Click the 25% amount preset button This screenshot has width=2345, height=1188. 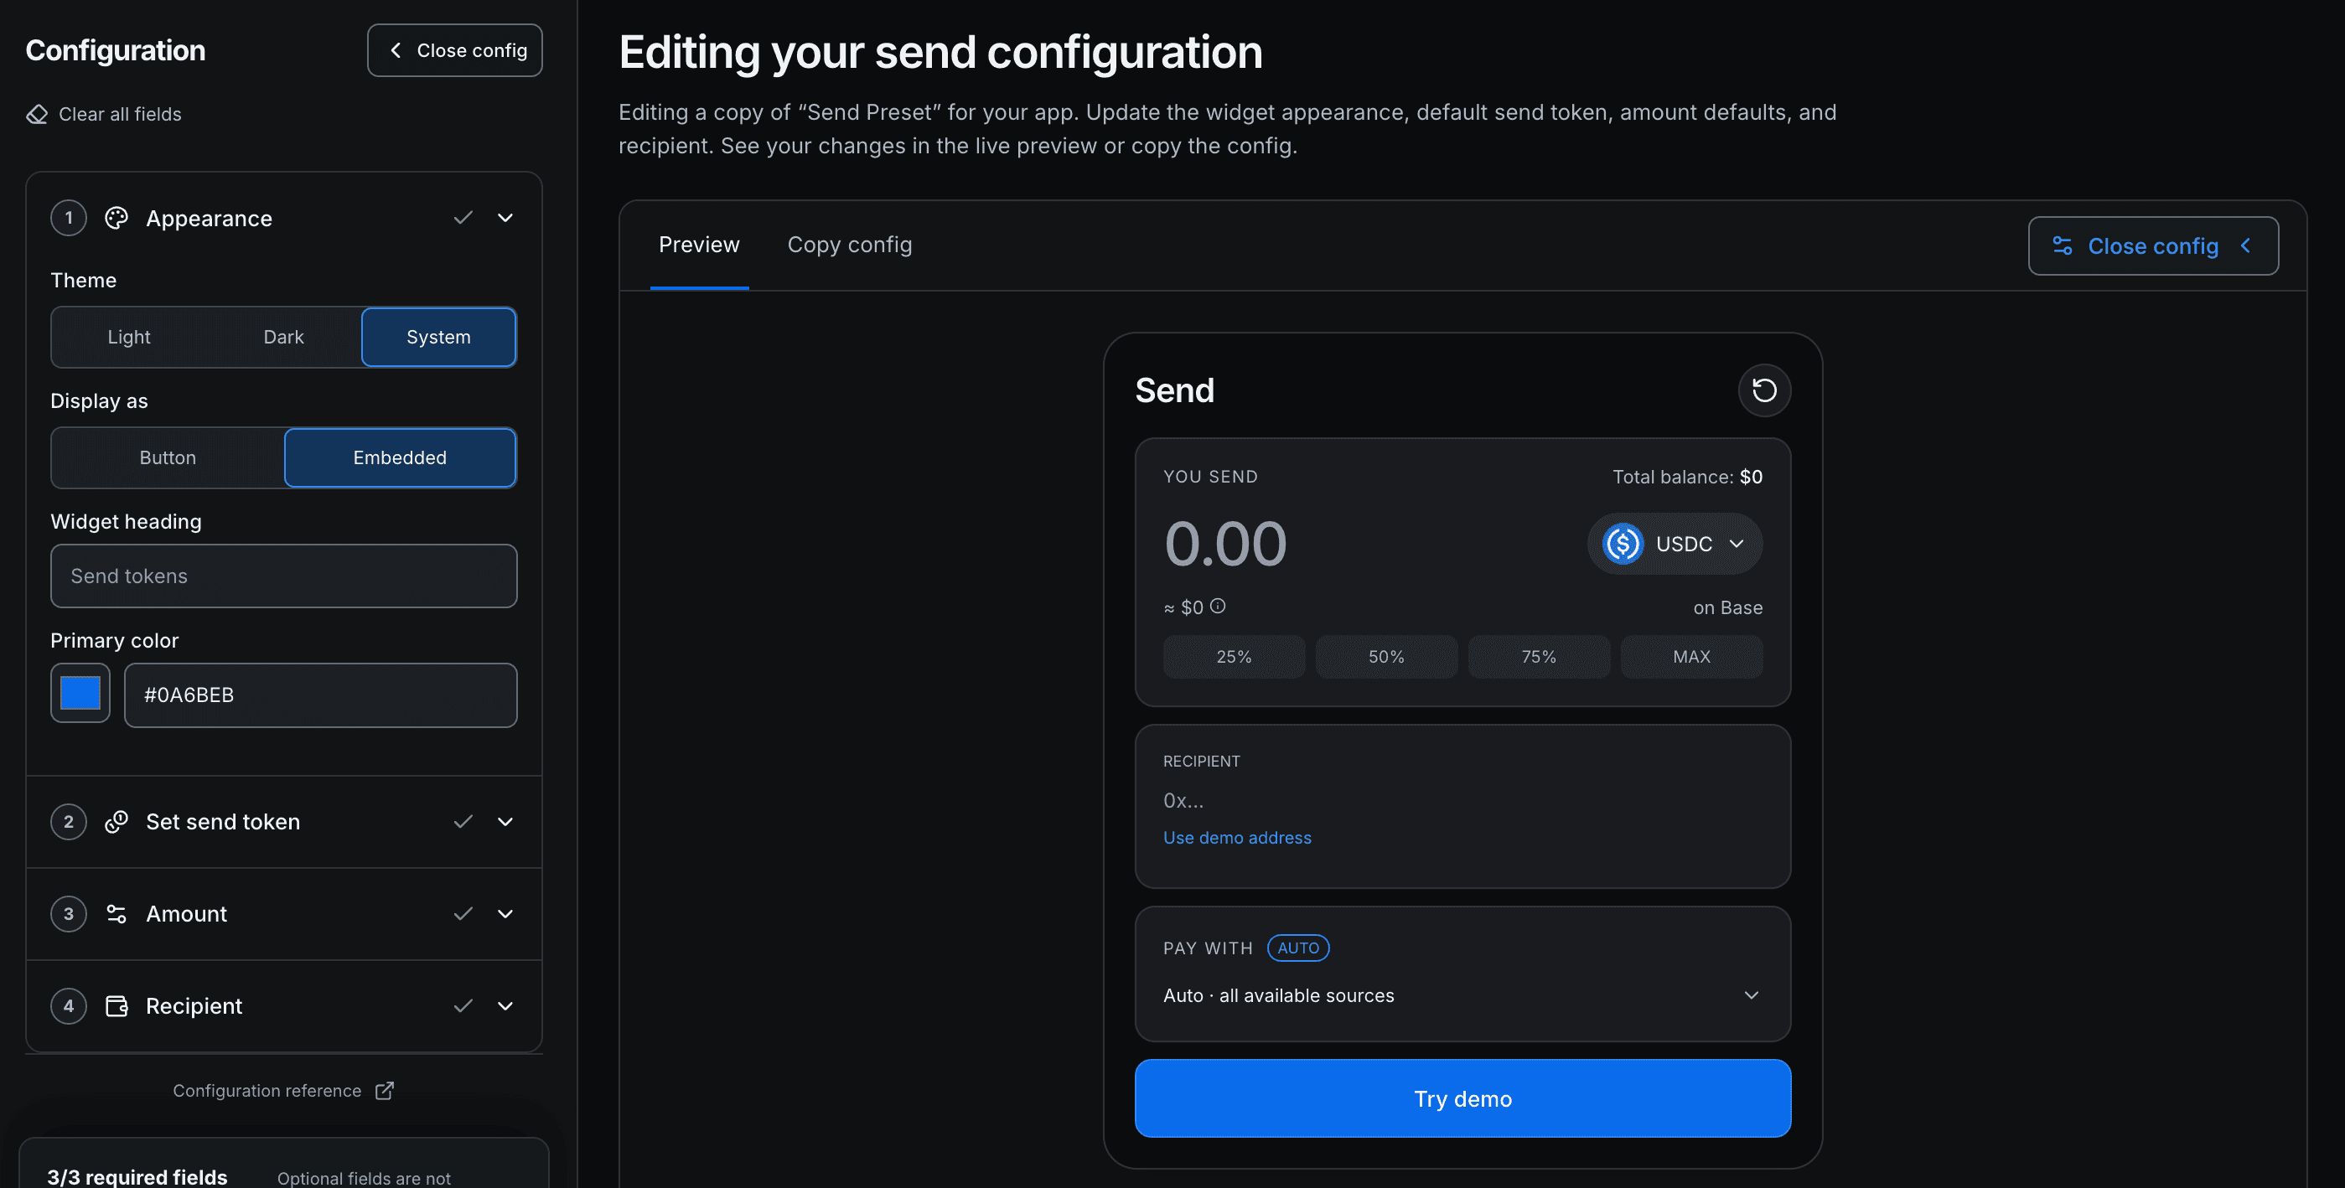1234,656
